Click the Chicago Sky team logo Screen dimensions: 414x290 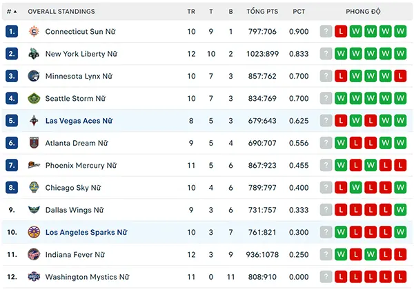[34, 188]
